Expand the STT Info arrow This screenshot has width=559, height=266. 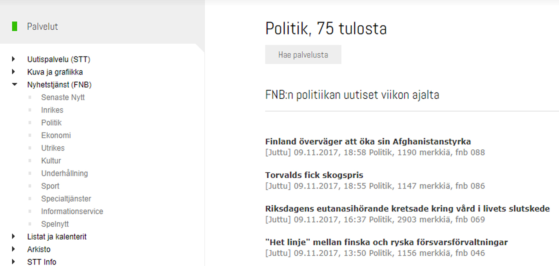pyautogui.click(x=14, y=262)
